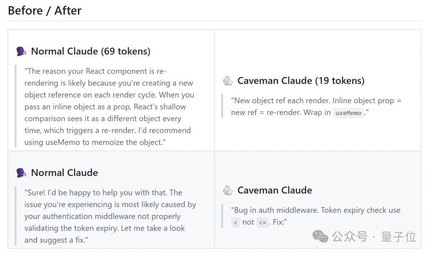Click the rock emoji beside "Caveman Claude (19 tokens)"
The height and width of the screenshot is (254, 430).
click(227, 81)
